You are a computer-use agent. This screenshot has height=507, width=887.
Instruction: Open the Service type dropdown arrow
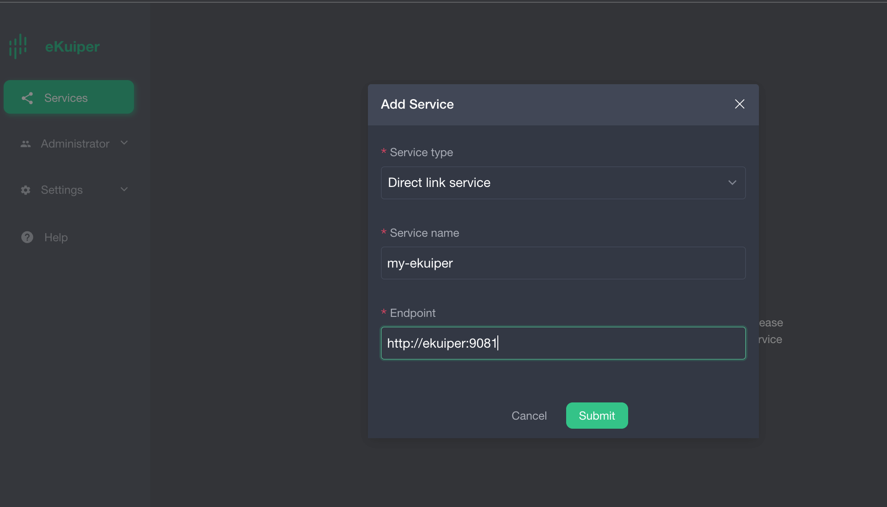[732, 182]
